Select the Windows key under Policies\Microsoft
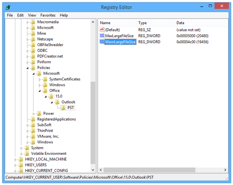 click(x=57, y=85)
